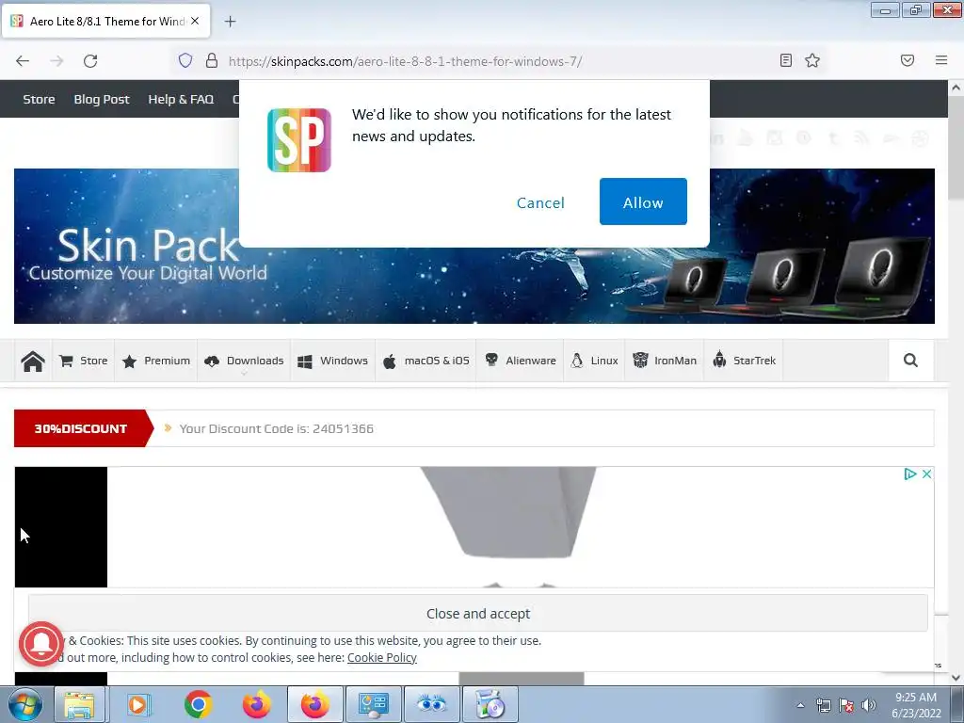
Task: Click scrollbar down arrow
Action: 956,678
